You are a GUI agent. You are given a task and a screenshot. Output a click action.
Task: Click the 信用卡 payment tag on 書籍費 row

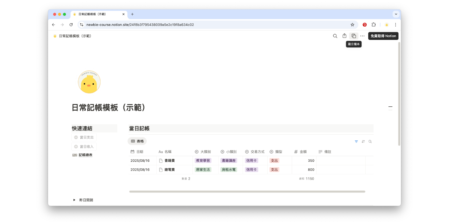pyautogui.click(x=251, y=160)
